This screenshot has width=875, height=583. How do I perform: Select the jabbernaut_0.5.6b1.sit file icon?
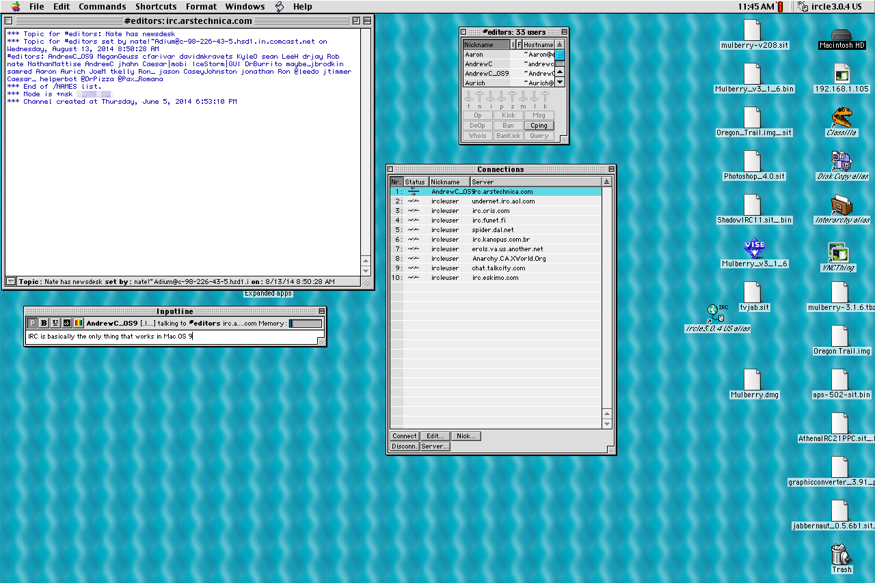[x=840, y=515]
